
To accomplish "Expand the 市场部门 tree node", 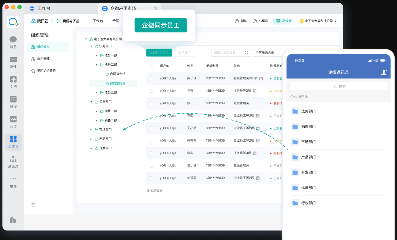I will [91, 130].
